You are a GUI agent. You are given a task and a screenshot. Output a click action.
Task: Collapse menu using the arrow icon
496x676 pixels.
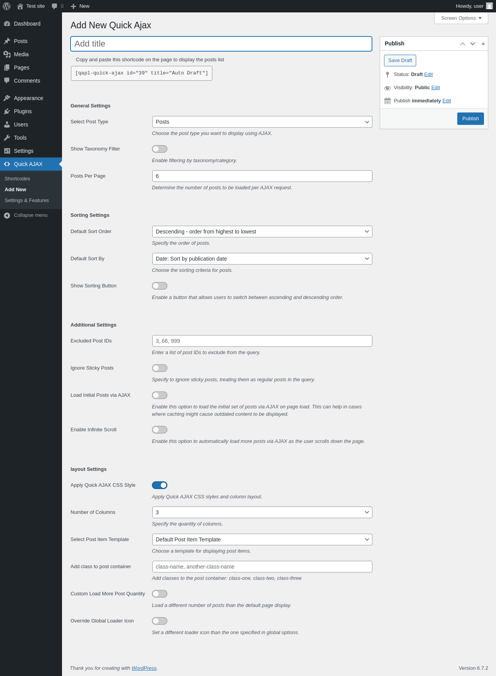7,215
